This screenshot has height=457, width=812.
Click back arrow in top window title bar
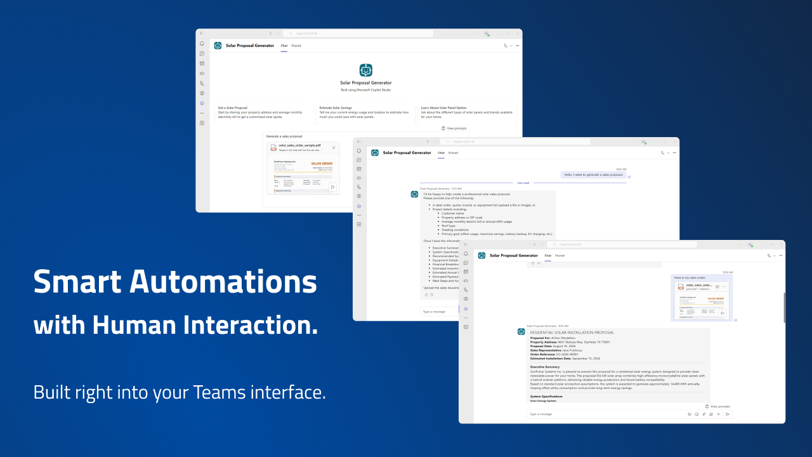click(270, 33)
